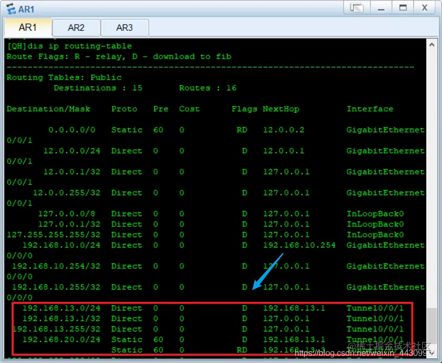Switch to the AR3 tab
The width and height of the screenshot is (442, 363).
coord(124,28)
